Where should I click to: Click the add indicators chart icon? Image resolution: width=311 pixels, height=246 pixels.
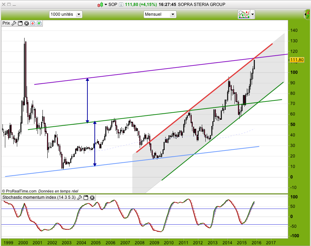click(x=244, y=14)
